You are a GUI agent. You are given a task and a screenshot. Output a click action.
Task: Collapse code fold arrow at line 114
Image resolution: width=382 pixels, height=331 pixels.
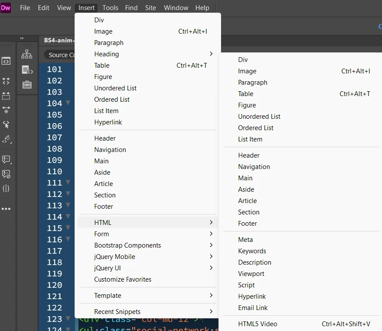(68, 216)
